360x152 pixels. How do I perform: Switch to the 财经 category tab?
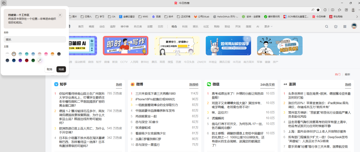pyautogui.click(x=227, y=27)
